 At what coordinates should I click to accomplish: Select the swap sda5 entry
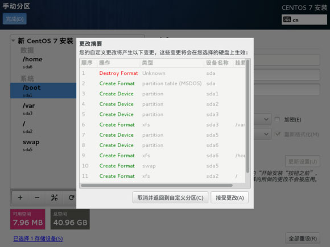(43, 145)
